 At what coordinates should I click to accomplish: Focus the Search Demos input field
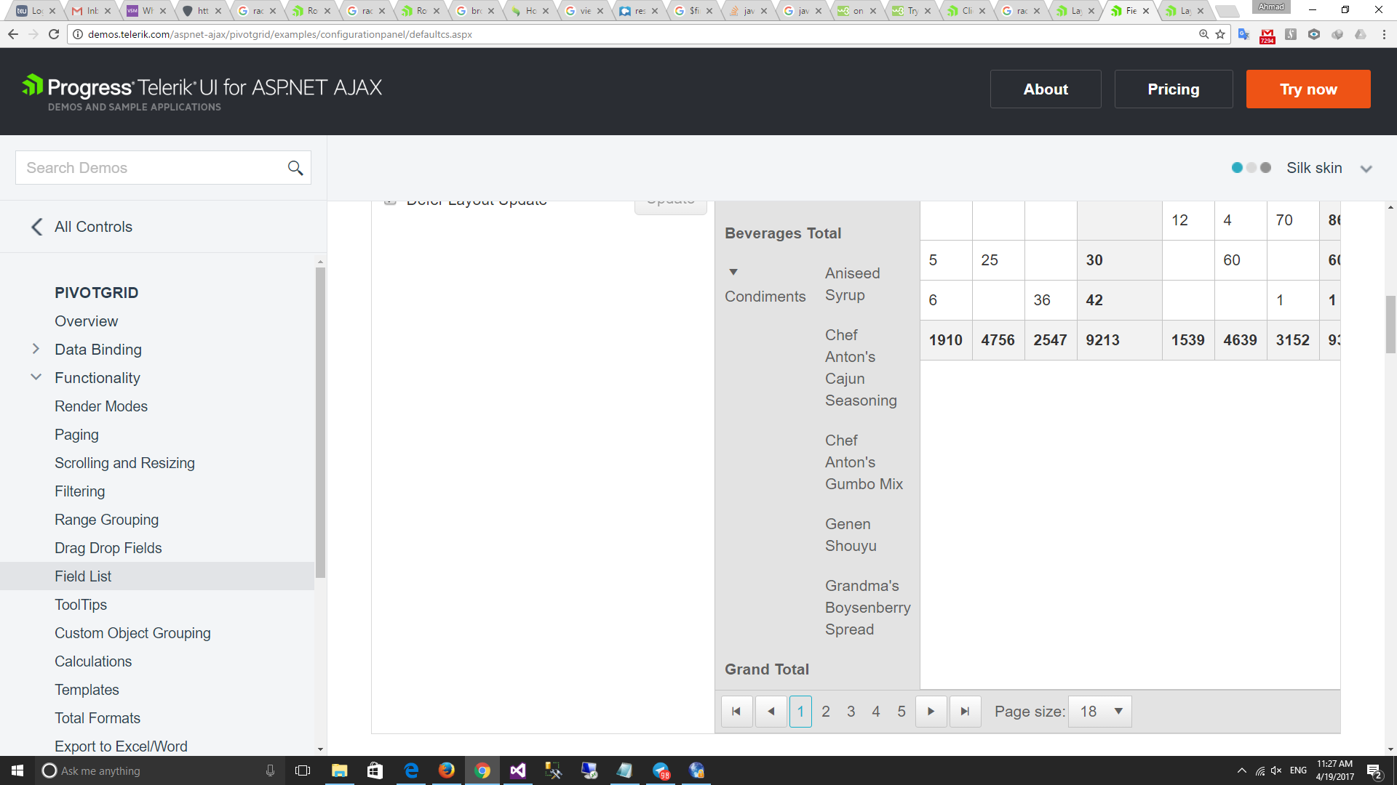coord(149,168)
